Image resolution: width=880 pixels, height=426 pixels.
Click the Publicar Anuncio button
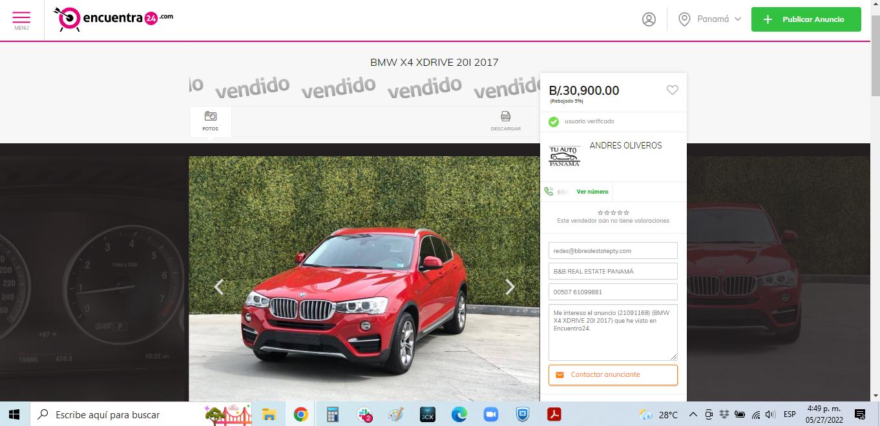pyautogui.click(x=806, y=19)
